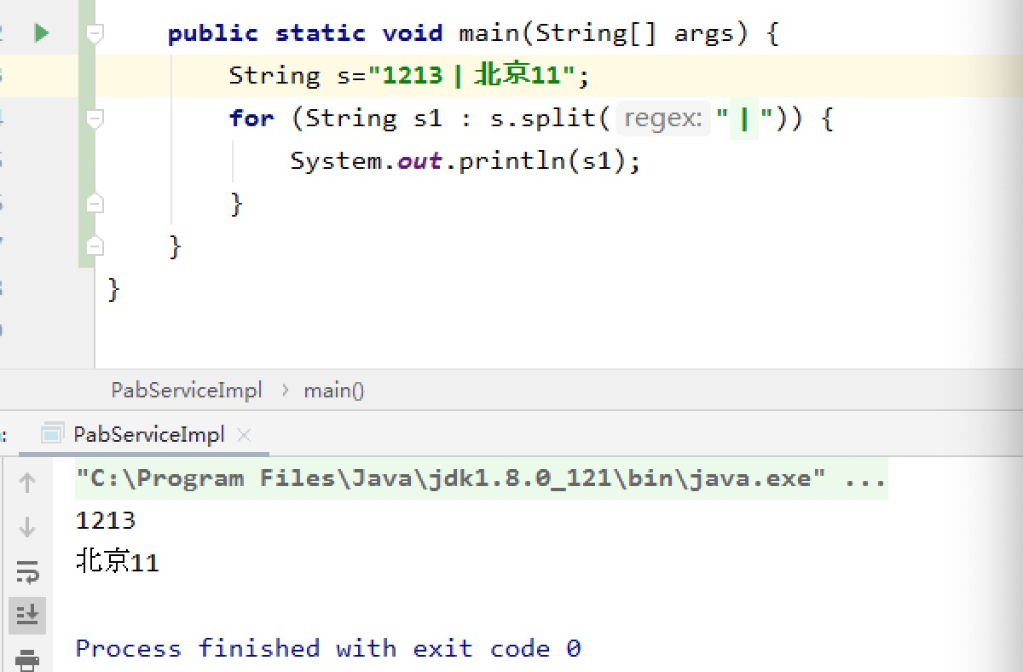Click the main method closing fold marker

point(95,246)
